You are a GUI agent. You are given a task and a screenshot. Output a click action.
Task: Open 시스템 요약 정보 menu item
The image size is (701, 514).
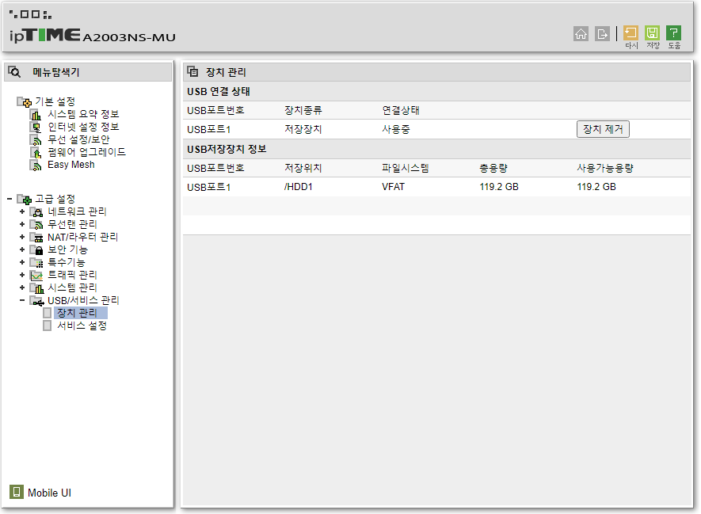click(83, 114)
